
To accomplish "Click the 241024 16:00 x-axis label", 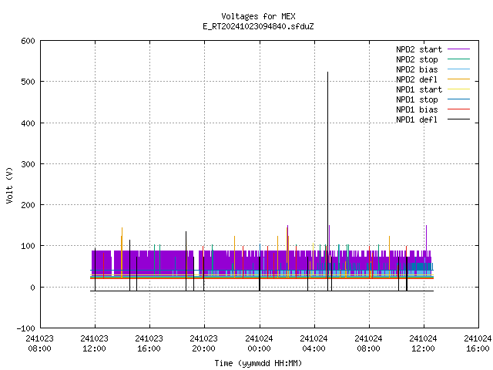I will (478, 344).
